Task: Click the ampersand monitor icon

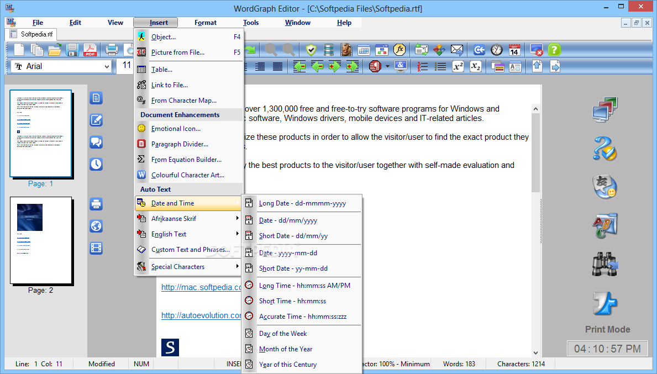Action: 401,66
